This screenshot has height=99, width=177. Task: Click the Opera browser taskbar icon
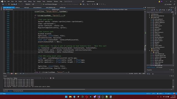coord(87,97)
